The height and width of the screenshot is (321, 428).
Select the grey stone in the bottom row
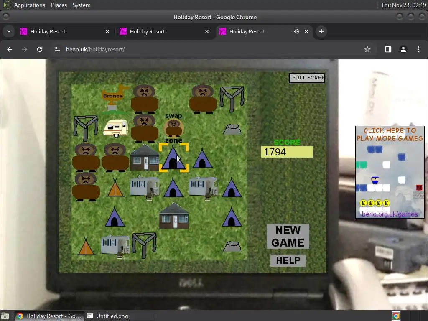(x=232, y=247)
